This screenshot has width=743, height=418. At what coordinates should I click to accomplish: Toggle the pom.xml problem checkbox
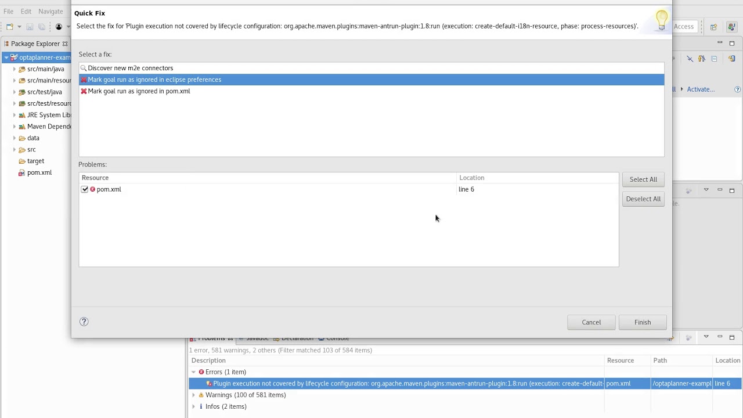coord(85,189)
